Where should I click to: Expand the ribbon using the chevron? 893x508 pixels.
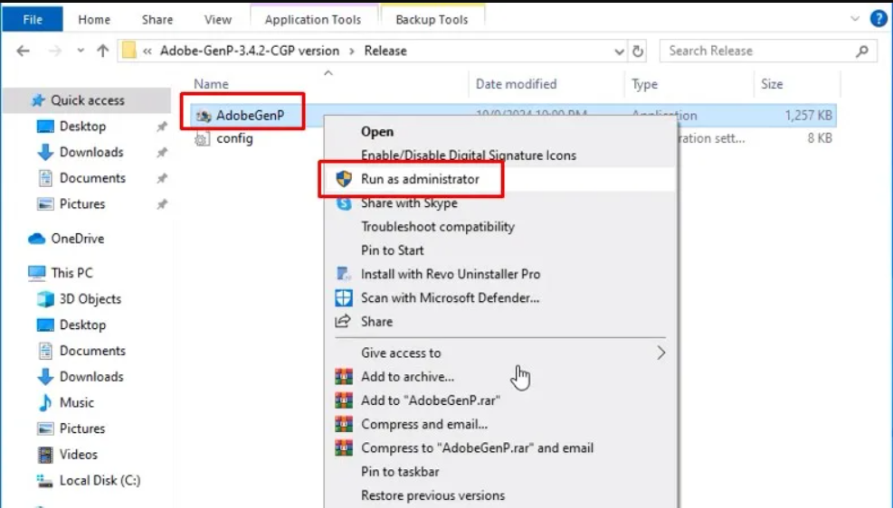coord(855,19)
